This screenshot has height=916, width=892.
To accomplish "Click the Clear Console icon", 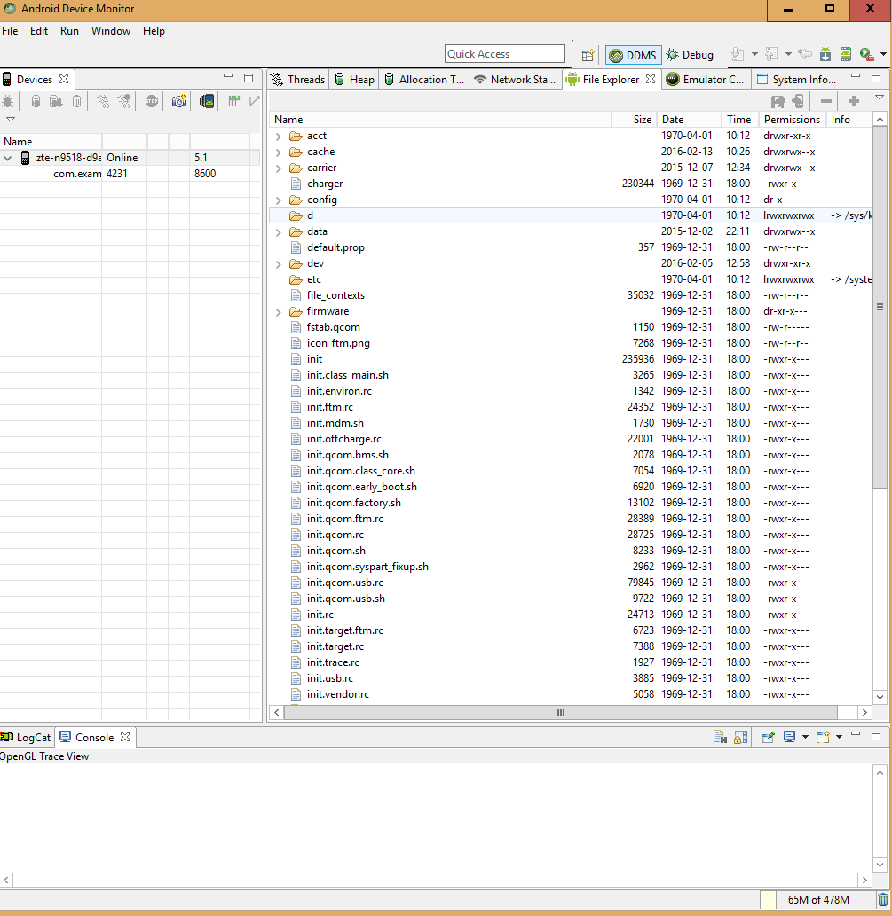I will point(721,737).
